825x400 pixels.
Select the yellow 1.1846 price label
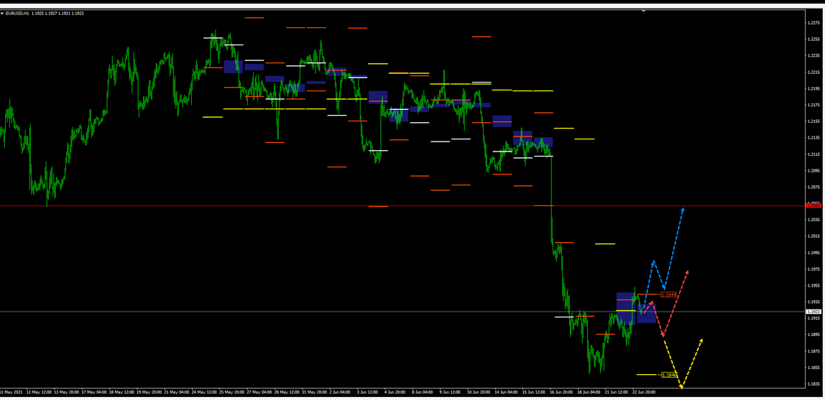tap(668, 375)
